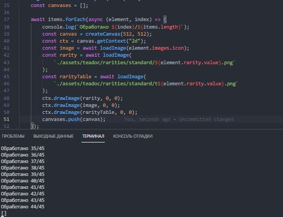Click line number 45 in gutter
Image resolution: width=283 pixels, height=217 pixels.
pyautogui.click(x=6, y=77)
